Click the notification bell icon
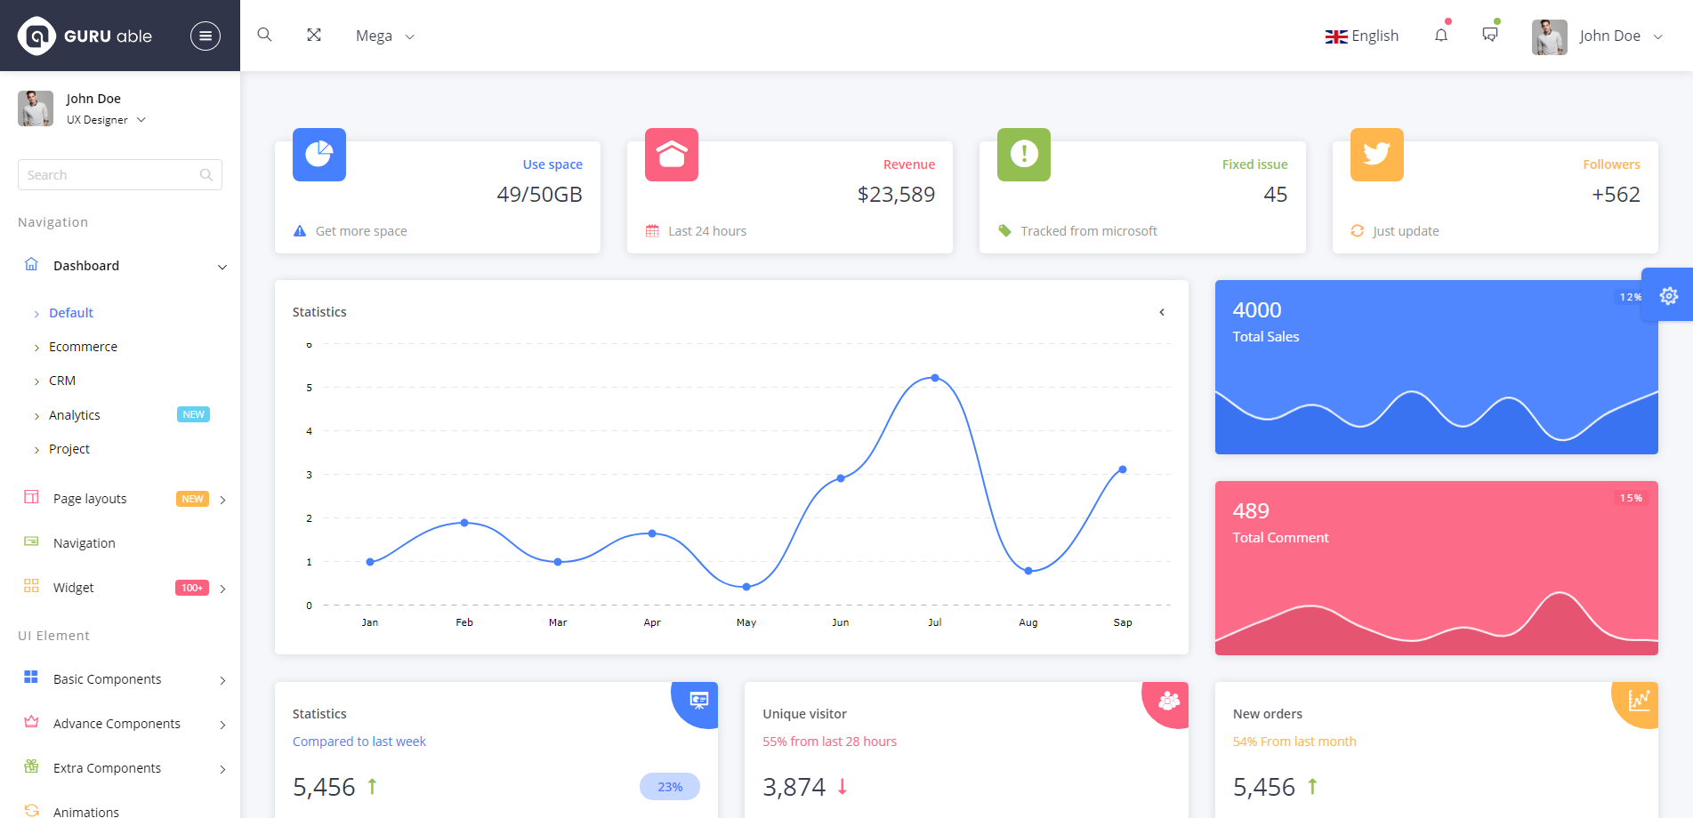The height and width of the screenshot is (818, 1693). coord(1441,36)
